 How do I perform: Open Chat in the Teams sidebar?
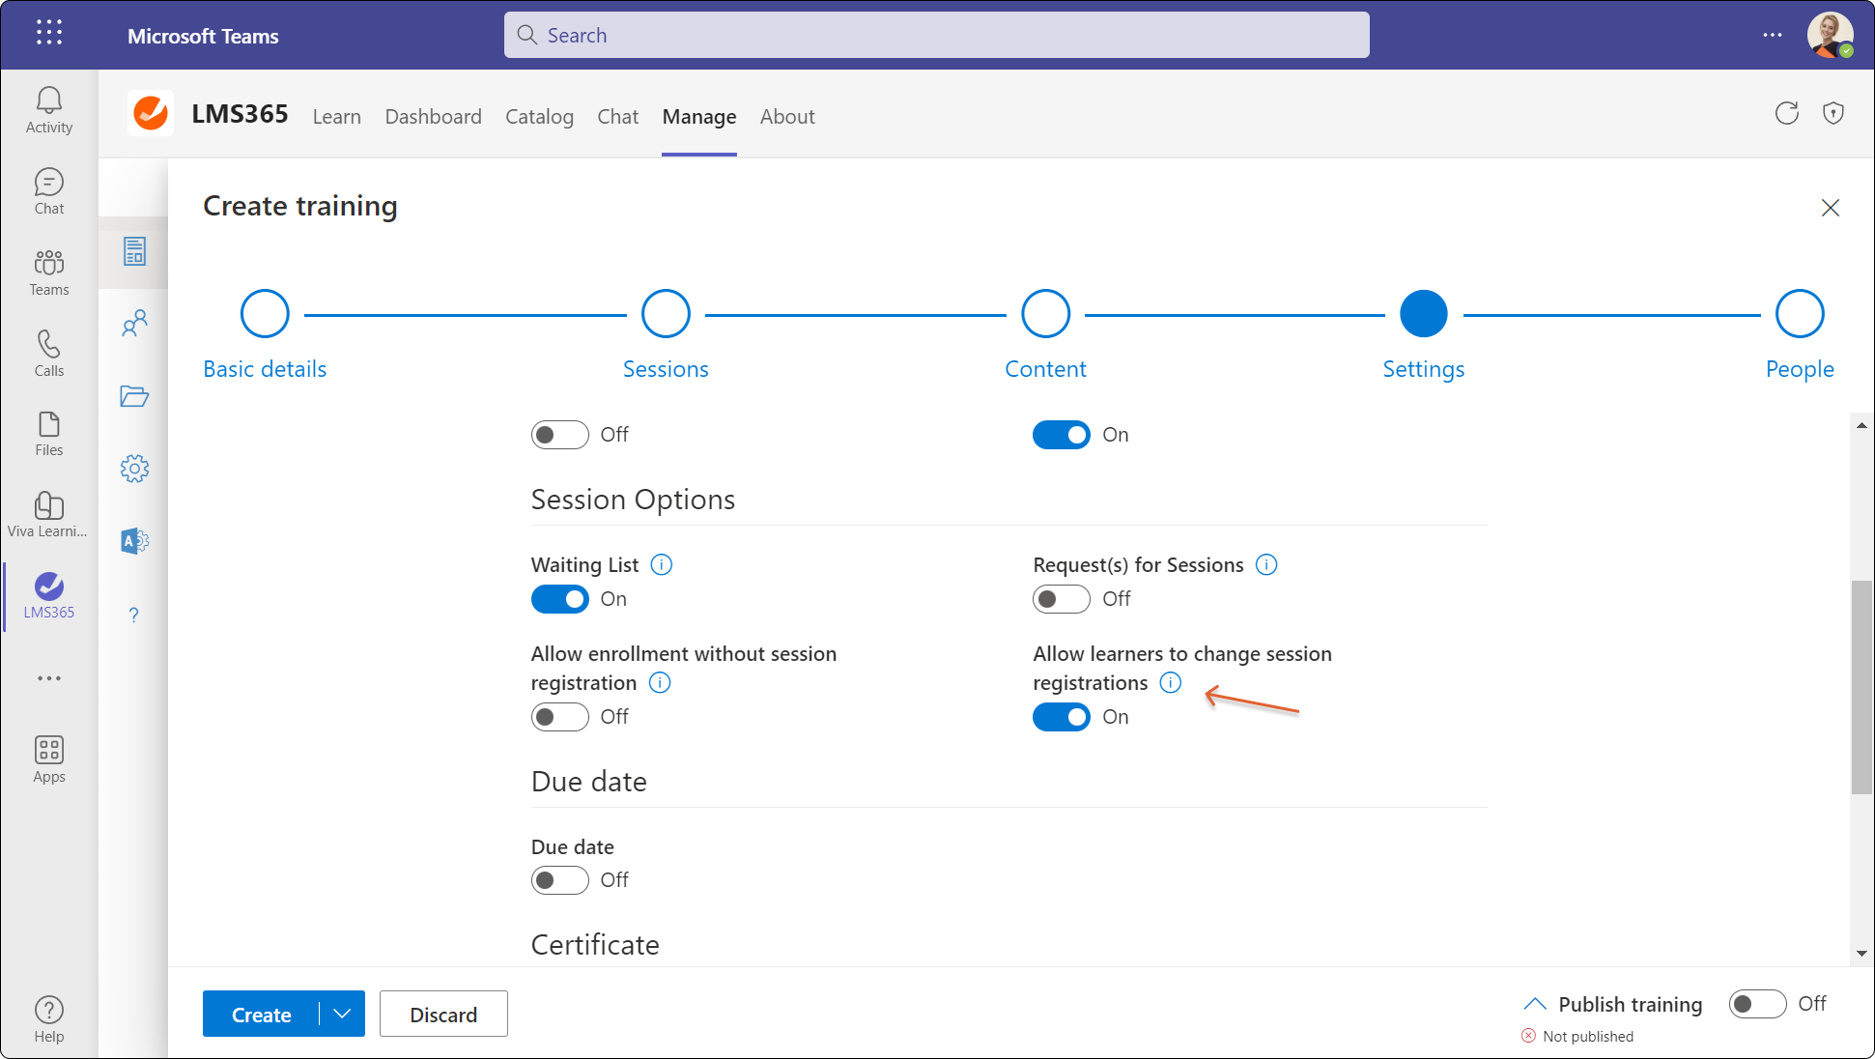49,191
